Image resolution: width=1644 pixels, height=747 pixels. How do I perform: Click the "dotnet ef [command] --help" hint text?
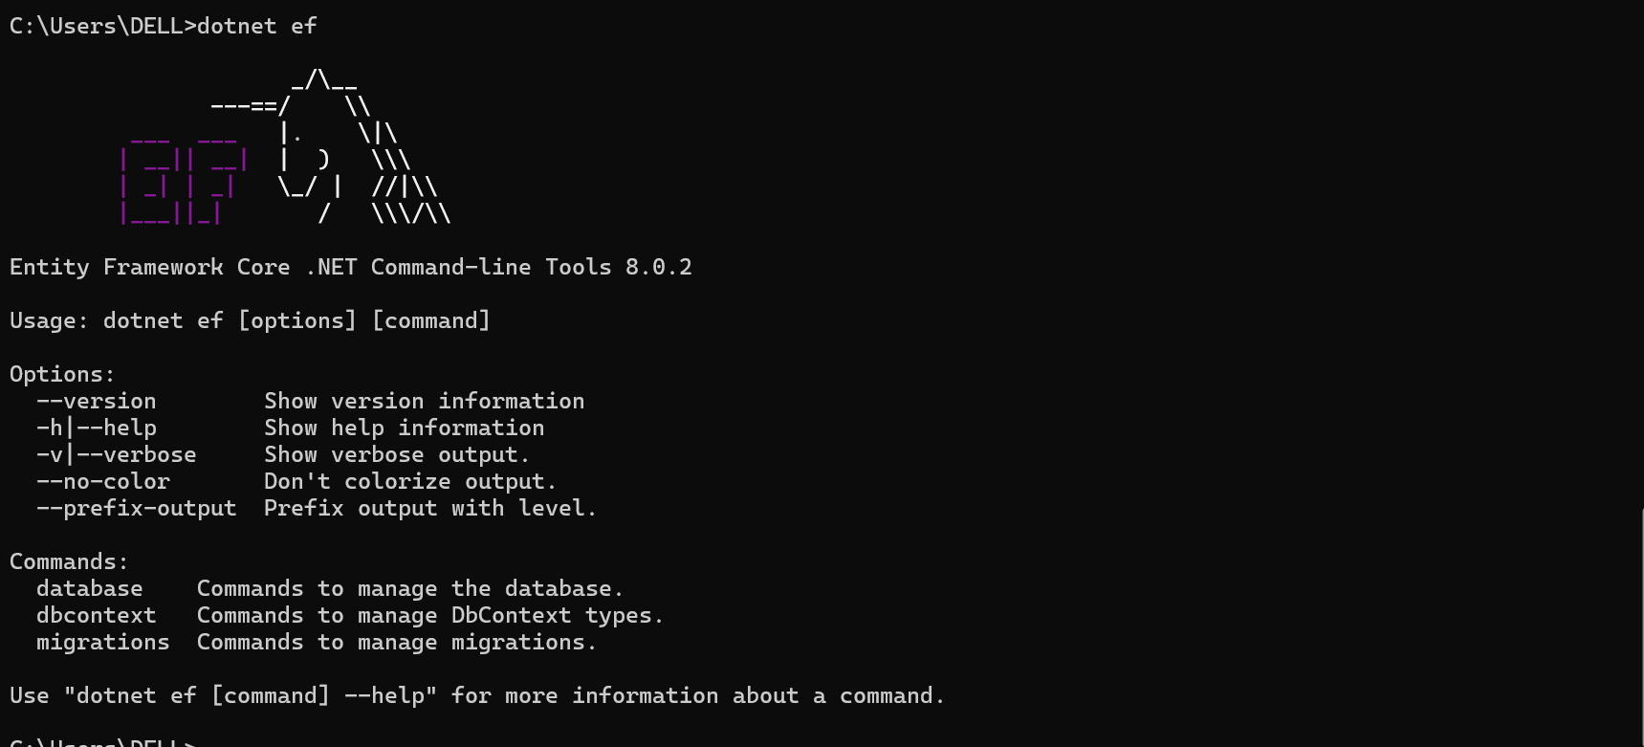(250, 695)
